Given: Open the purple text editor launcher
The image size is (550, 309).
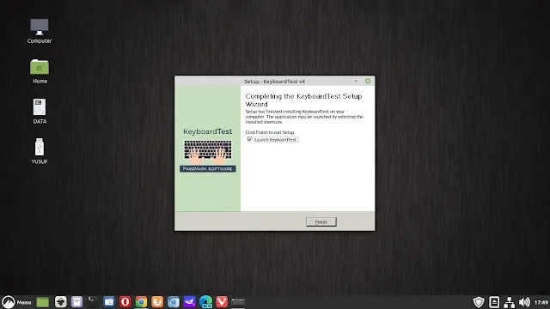Looking at the screenshot, I should coord(76,301).
